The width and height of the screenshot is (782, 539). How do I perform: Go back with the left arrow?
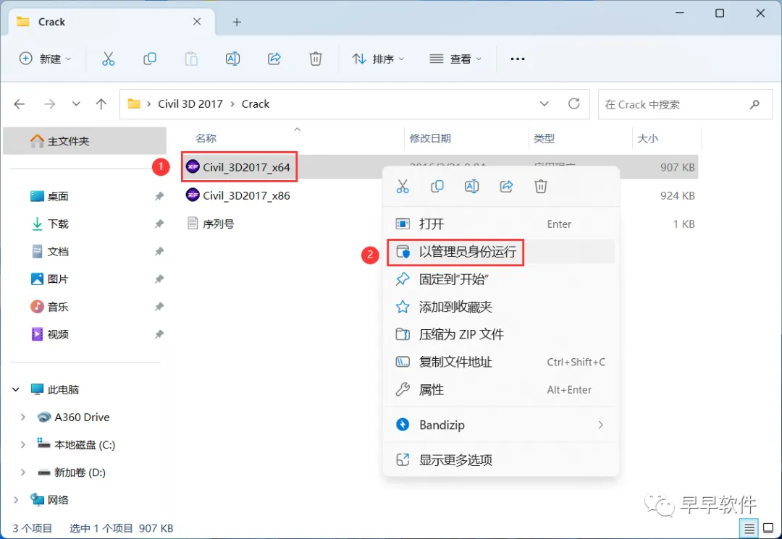[20, 104]
